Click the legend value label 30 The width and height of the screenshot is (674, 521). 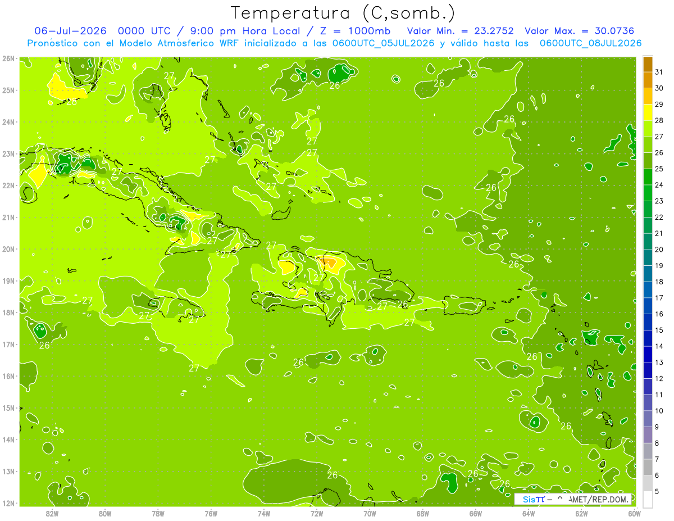pos(659,88)
